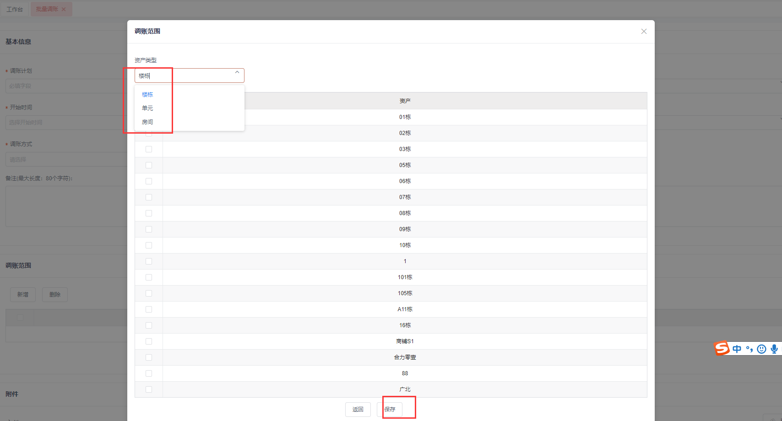Tick the checkbox for A11栋
Viewport: 782px width, 421px height.
click(149, 309)
